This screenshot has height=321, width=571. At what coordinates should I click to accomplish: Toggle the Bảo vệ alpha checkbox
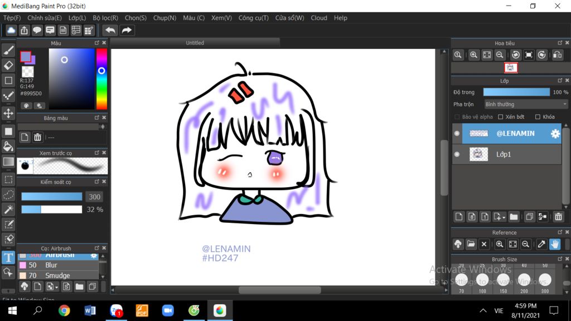click(x=457, y=117)
